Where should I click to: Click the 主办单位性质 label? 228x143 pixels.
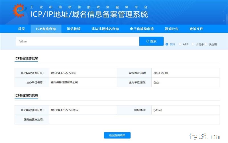(x=137, y=82)
